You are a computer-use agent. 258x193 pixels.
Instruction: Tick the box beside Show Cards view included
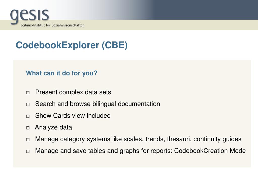coord(28,116)
